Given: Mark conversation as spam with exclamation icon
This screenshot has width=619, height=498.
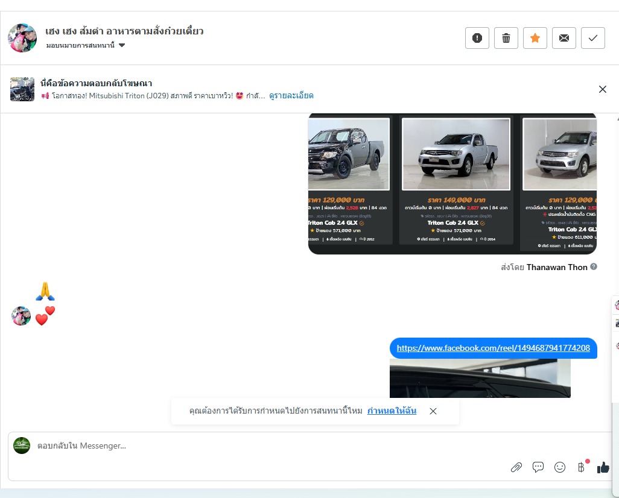Looking at the screenshot, I should tap(477, 38).
